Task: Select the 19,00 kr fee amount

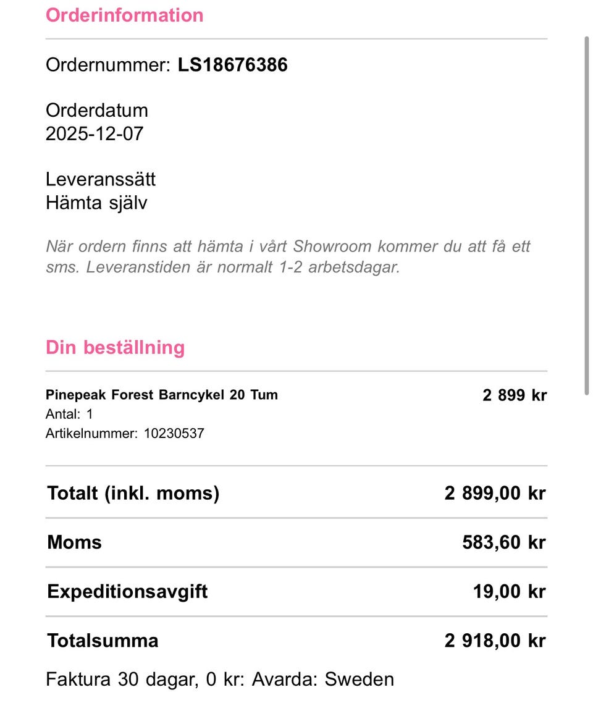Action: 509,592
